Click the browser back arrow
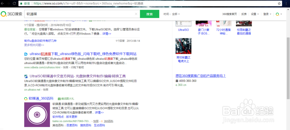Image resolution: width=290 pixels, height=130 pixels. point(2,3)
